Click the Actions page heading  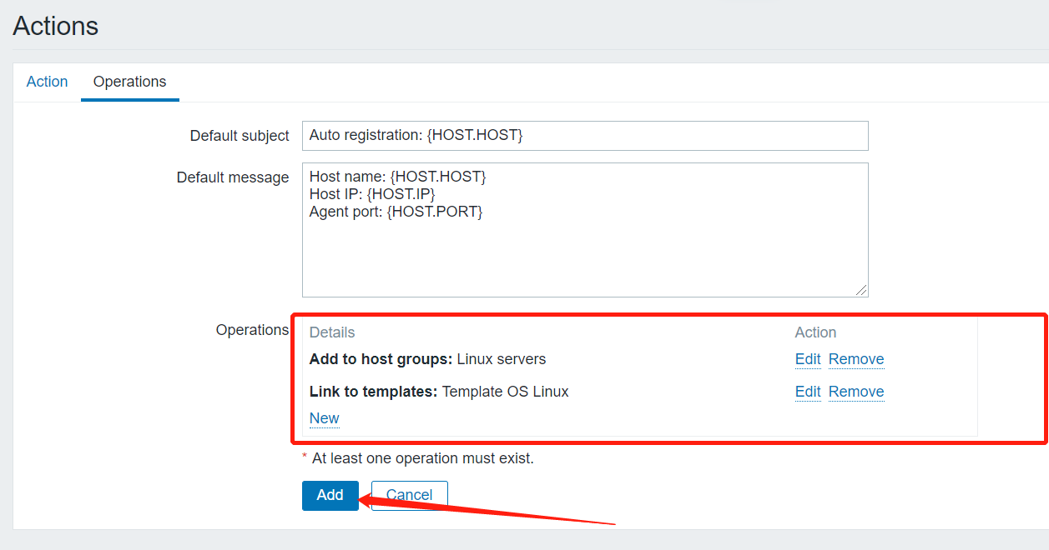pyautogui.click(x=56, y=26)
